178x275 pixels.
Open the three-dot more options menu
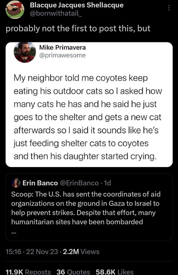[169, 8]
